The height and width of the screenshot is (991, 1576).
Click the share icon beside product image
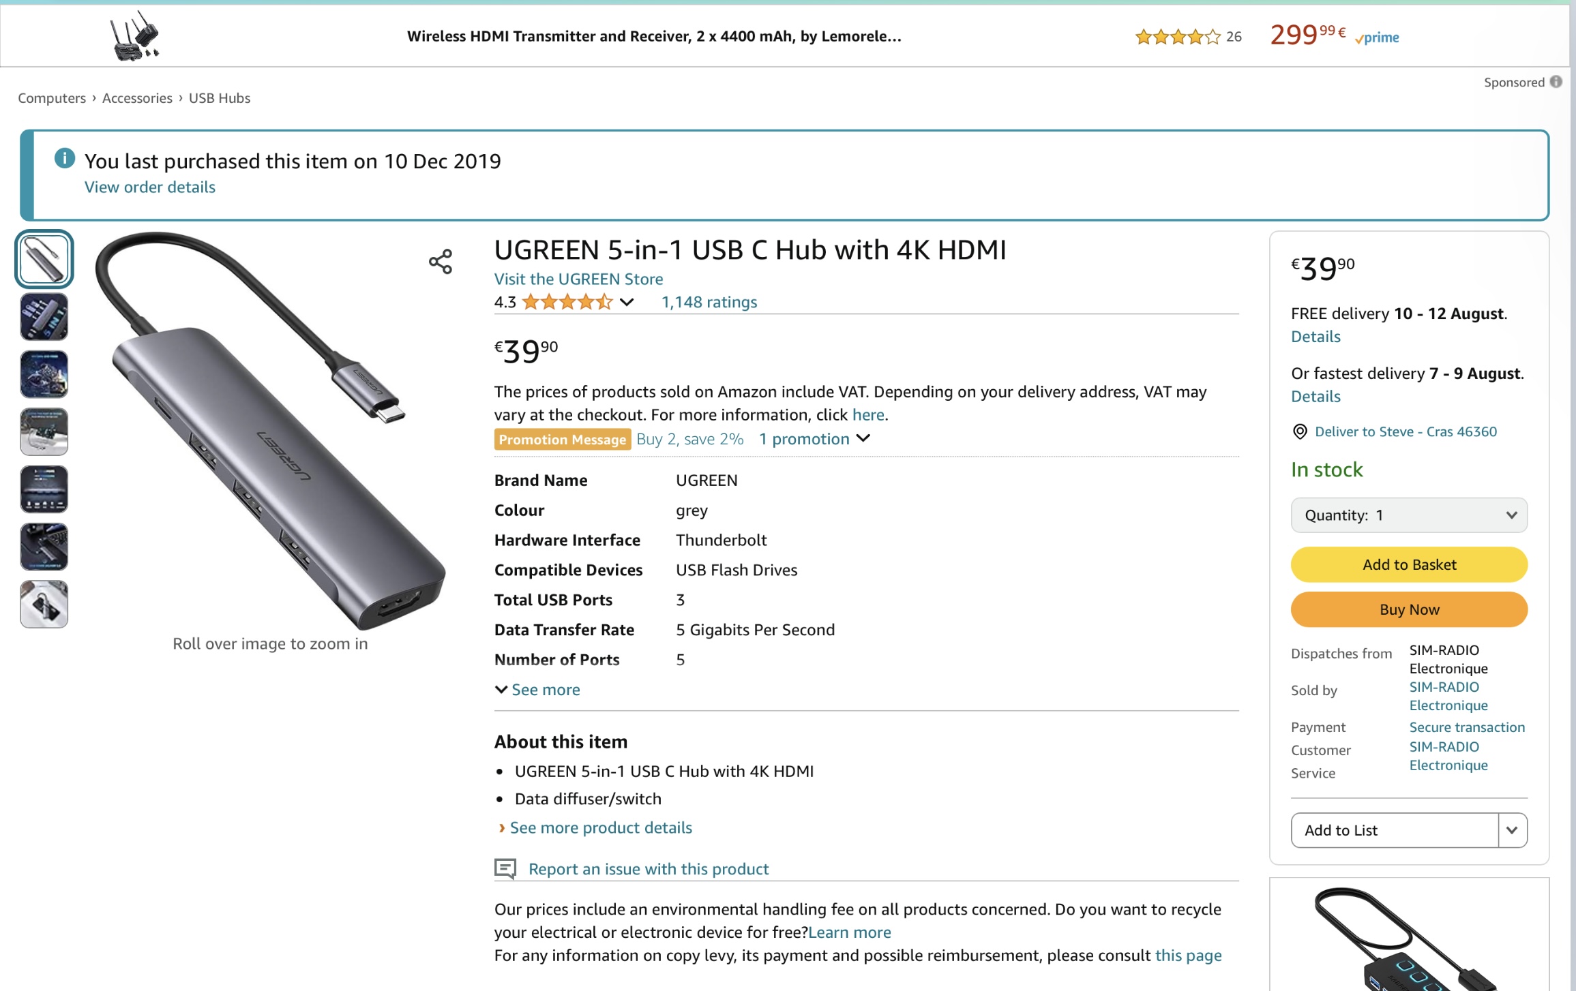coord(441,261)
